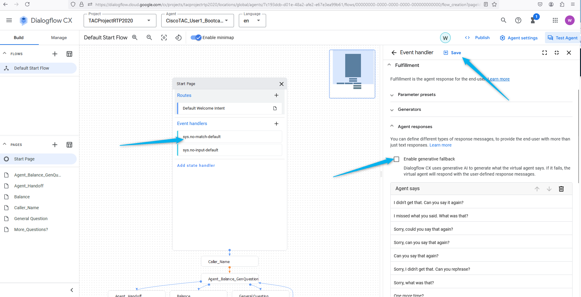This screenshot has width=581, height=297.
Task: Open Google apps grid
Action: [555, 20]
